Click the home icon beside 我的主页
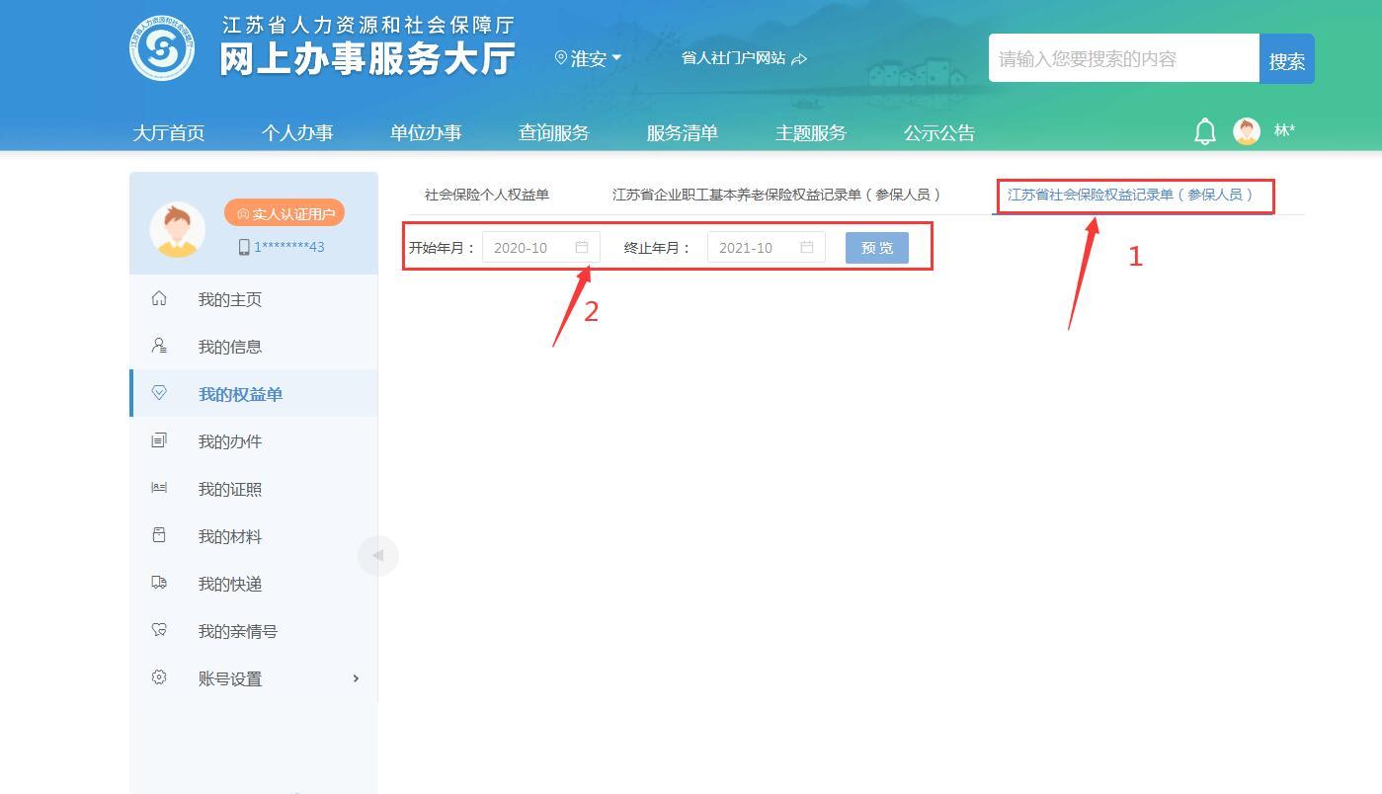Viewport: 1382px width, 794px height. click(x=159, y=298)
